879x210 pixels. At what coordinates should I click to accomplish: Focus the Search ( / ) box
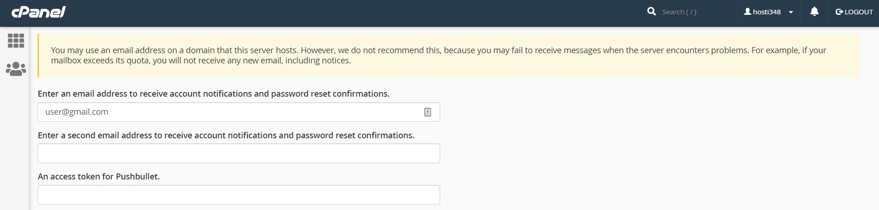tap(690, 12)
